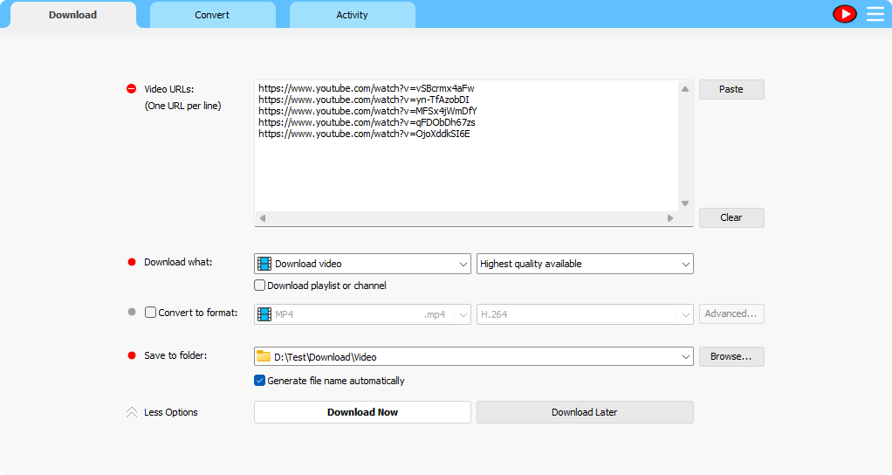Open the Activity tab
The image size is (892, 475).
coord(352,15)
